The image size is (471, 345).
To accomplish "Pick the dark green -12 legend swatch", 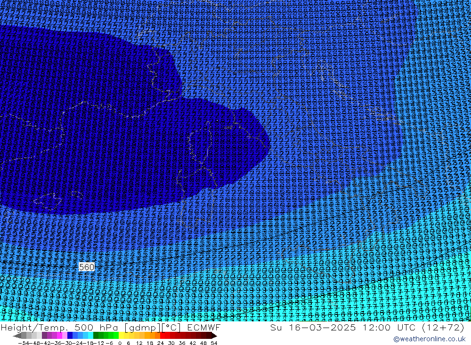I will click(96, 335).
